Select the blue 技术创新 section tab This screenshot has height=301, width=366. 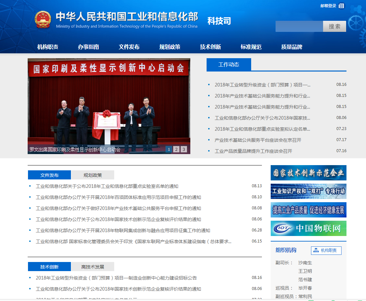point(49,267)
